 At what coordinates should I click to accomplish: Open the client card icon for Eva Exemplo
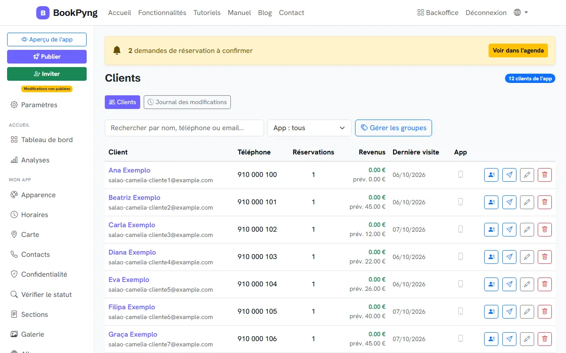coord(491,285)
